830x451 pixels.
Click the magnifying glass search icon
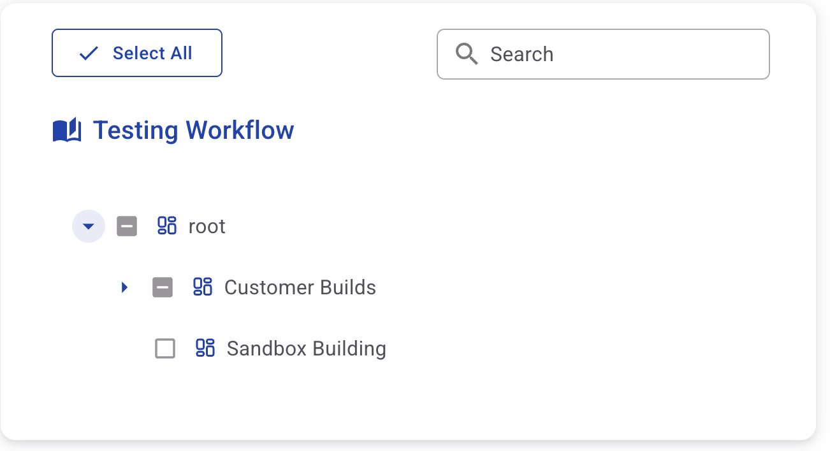point(467,54)
